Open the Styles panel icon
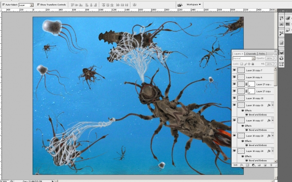 pyautogui.click(x=288, y=30)
